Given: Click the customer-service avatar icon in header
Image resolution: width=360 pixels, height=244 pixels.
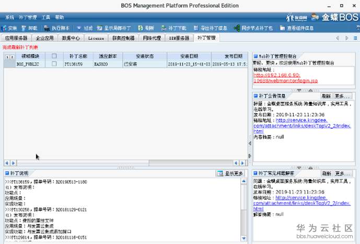Looking at the screenshot, I should pyautogui.click(x=315, y=17).
